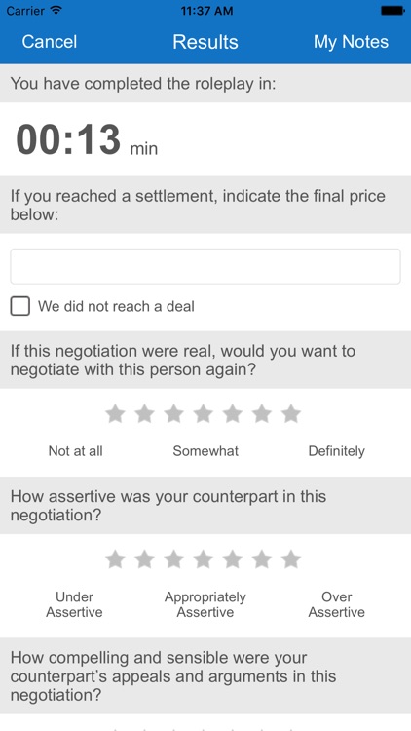Viewport: 411px width, 731px height.
Task: Tap the 'We did not reach a deal' text
Action: (x=116, y=306)
